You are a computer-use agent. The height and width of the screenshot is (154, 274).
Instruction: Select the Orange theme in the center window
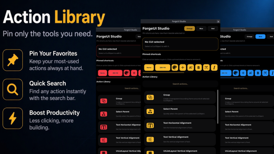pos(189,29)
